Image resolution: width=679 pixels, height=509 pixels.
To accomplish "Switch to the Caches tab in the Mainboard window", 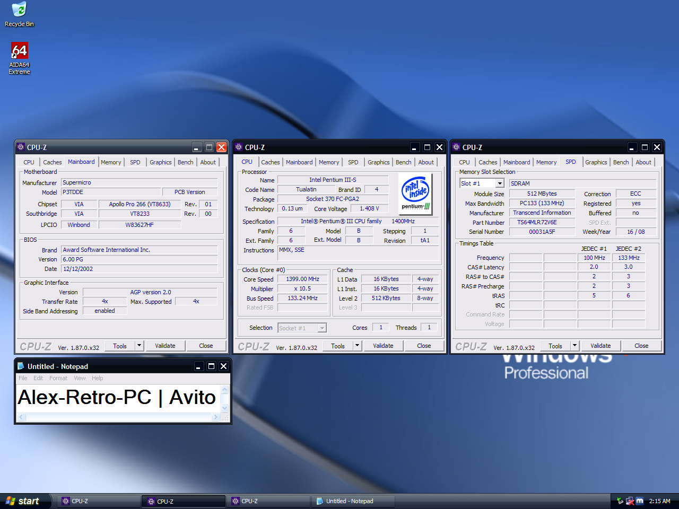I will 52,162.
